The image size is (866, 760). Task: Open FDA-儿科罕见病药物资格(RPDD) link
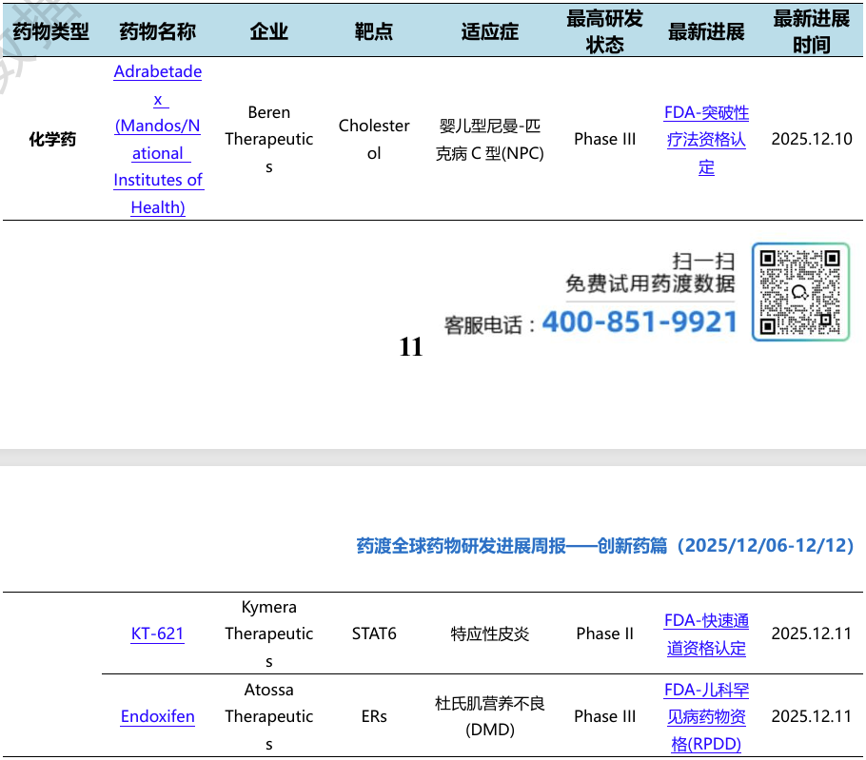706,716
